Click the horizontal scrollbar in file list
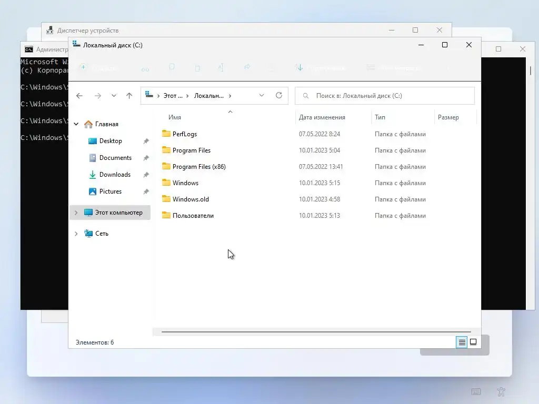The width and height of the screenshot is (539, 404). coord(316,332)
